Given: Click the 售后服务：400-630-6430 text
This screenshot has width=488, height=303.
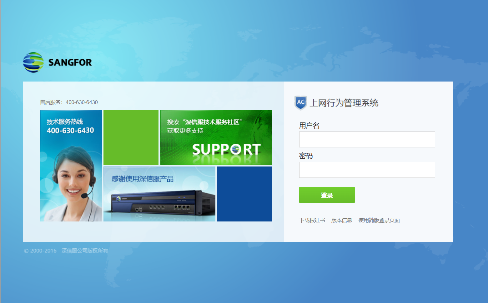Looking at the screenshot, I should coord(69,102).
